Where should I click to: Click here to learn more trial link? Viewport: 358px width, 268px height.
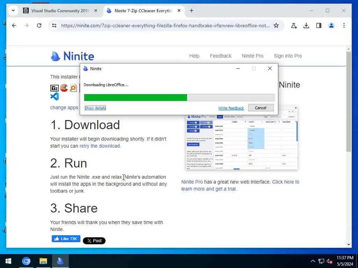click(240, 185)
